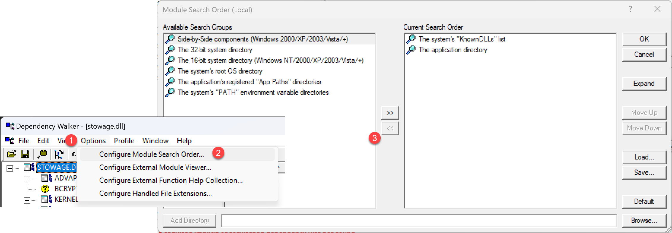Image resolution: width=672 pixels, height=233 pixels.
Task: Expand the ADVAPI tree node
Action: click(x=27, y=179)
